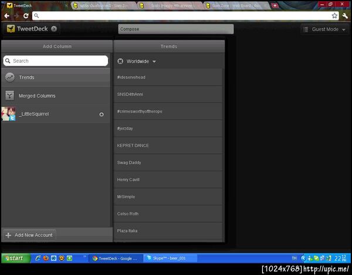Open the KEPRET DANCE trend
Screen dimensions: 352x275
click(x=168, y=145)
